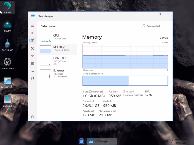The image size is (194, 145).
Task: Click the Disk 0 mini graph thumbnail
Action: tap(46, 61)
